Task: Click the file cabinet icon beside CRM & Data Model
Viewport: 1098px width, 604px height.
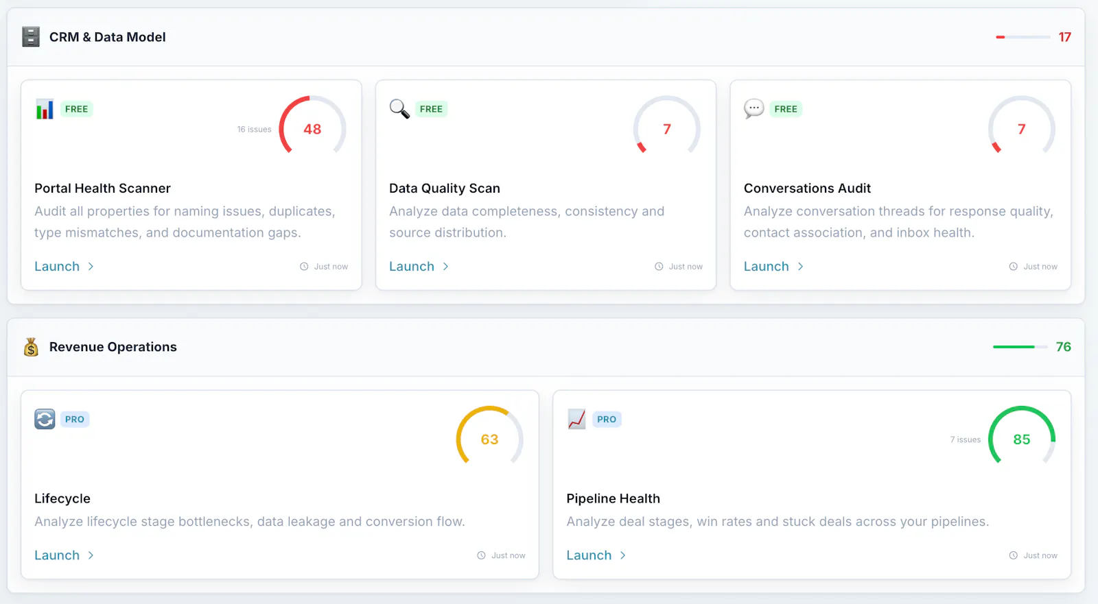Action: click(31, 37)
